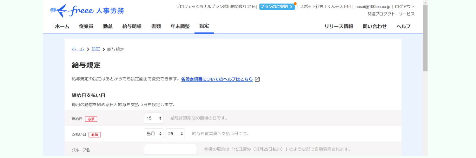Click the external link icon beside help link
The image size is (476, 158).
pos(257,79)
